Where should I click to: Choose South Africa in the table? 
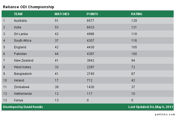(x=23, y=41)
